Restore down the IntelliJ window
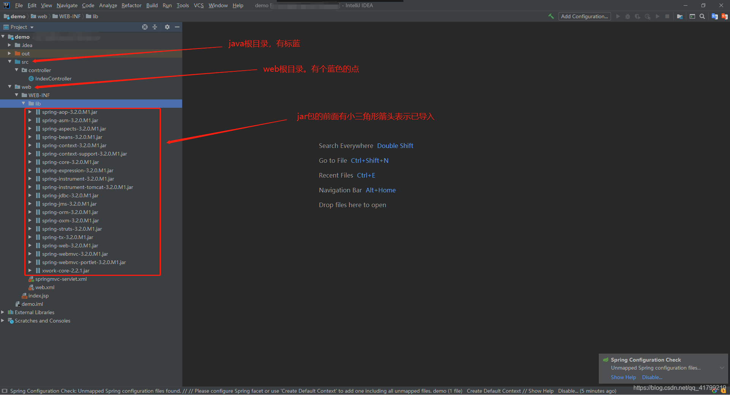 [x=703, y=5]
